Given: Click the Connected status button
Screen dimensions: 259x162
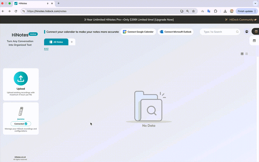Looking at the screenshot, I should (x=21, y=124).
